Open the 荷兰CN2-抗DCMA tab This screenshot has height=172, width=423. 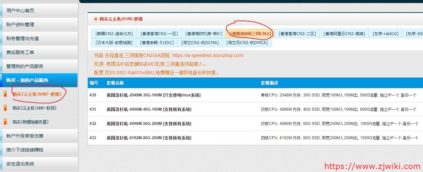point(200,43)
